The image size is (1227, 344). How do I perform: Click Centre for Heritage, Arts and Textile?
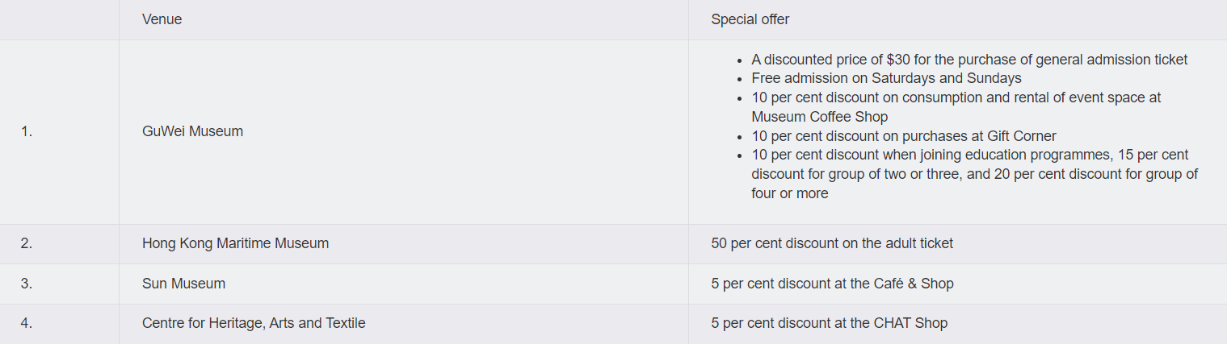tap(254, 323)
